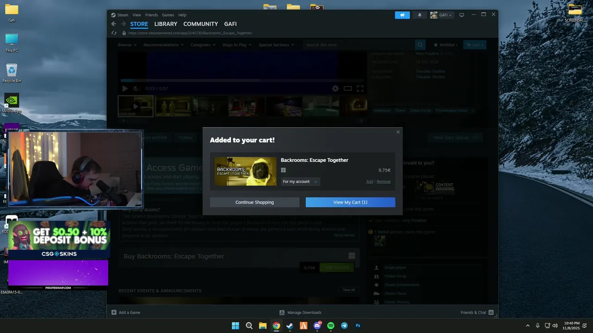593x333 pixels.
Task: Click Backrooms: Escape Together title in dialog
Action: (x=315, y=160)
